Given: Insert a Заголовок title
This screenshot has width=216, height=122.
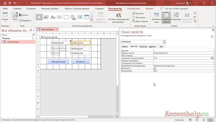Looking at the screenshot, I should click(x=139, y=17).
